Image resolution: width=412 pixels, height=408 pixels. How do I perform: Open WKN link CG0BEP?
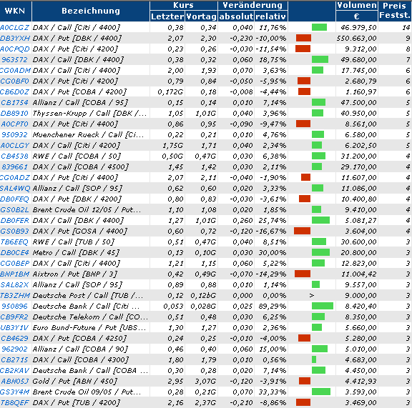pyautogui.click(x=15, y=264)
